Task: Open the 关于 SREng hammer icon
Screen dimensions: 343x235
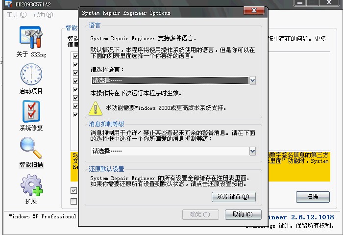Action: 31,37
